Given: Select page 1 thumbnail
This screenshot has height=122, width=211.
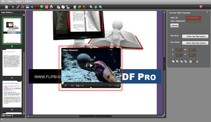Looking at the screenshot, I should 12,31.
